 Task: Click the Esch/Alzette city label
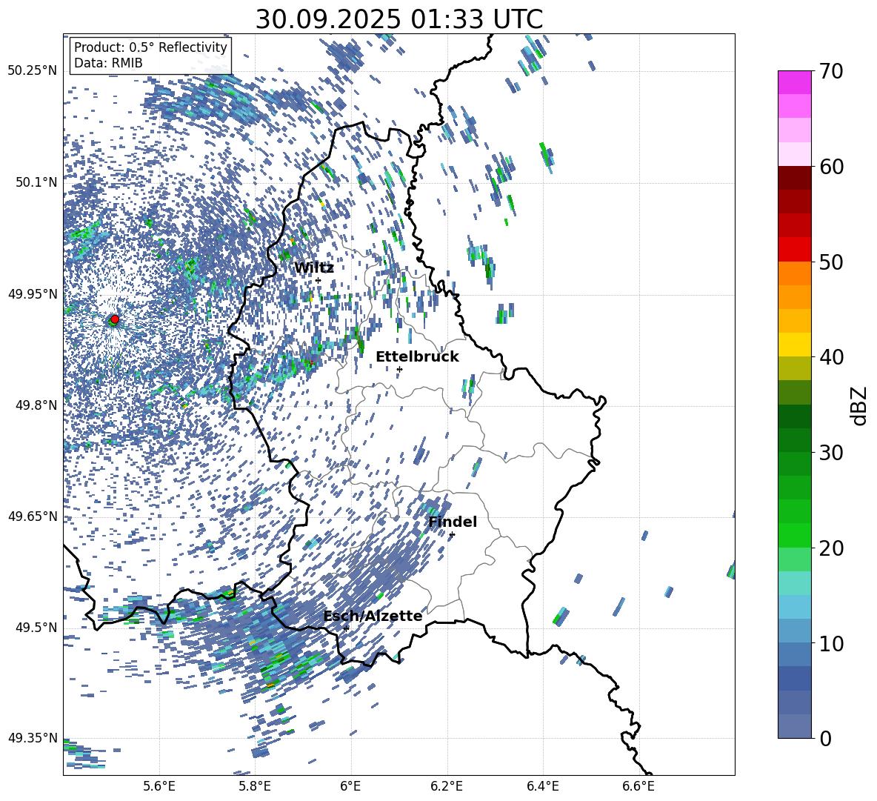click(x=373, y=616)
